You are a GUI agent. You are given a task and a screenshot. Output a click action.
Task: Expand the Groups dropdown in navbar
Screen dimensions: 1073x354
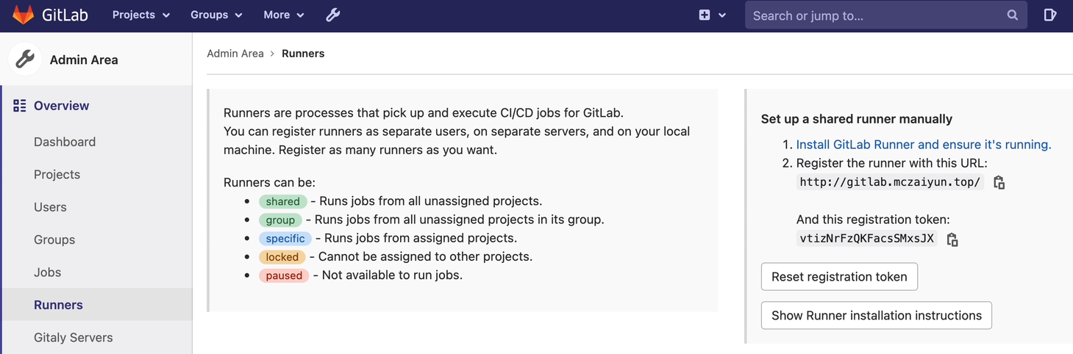pos(216,15)
